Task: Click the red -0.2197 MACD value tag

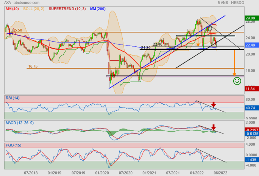Action: [251, 130]
